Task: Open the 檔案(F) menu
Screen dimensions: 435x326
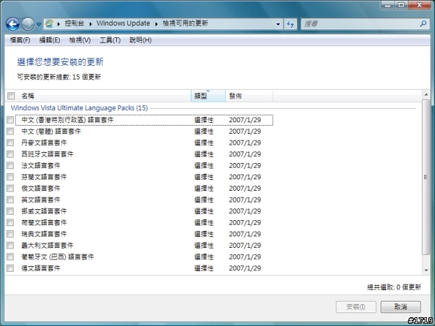Action: pyautogui.click(x=20, y=40)
